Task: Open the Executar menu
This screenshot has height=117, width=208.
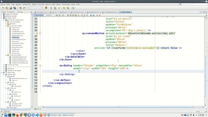Action: coord(42,4)
